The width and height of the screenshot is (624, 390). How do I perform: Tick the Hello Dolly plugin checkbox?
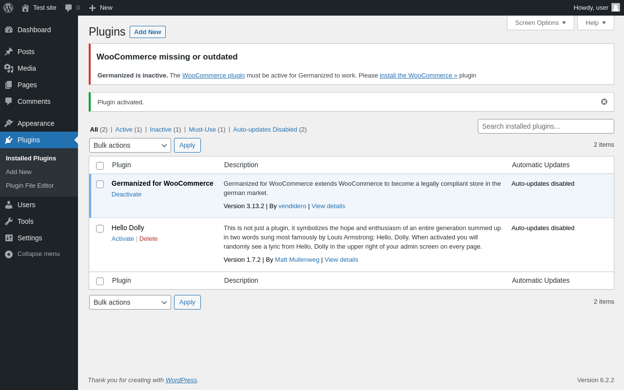[x=100, y=229]
